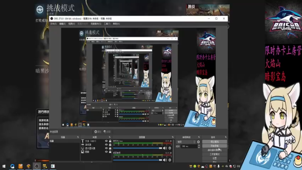The height and width of the screenshot is (170, 302).
Task: Select the 游戏源 gamepad source icon
Action: [83, 145]
